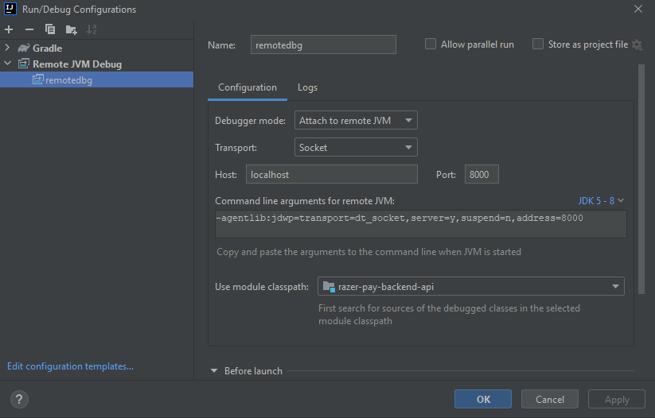Open the Transport Socket dropdown

[x=356, y=147]
